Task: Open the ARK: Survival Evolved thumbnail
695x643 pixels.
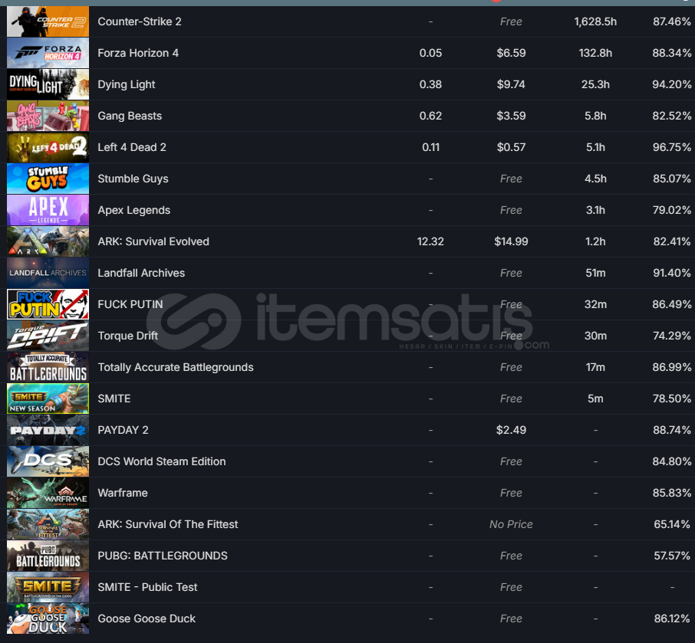Action: pos(48,241)
